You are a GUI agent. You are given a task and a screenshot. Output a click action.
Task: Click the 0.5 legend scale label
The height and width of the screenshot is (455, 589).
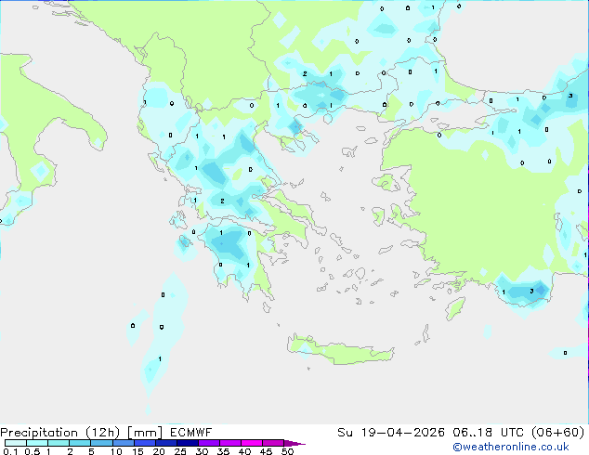click(x=33, y=451)
